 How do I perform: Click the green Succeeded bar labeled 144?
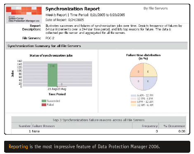click(x=52, y=75)
